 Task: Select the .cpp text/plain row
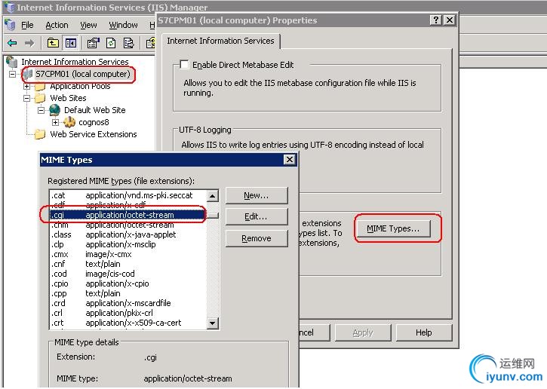pos(128,293)
